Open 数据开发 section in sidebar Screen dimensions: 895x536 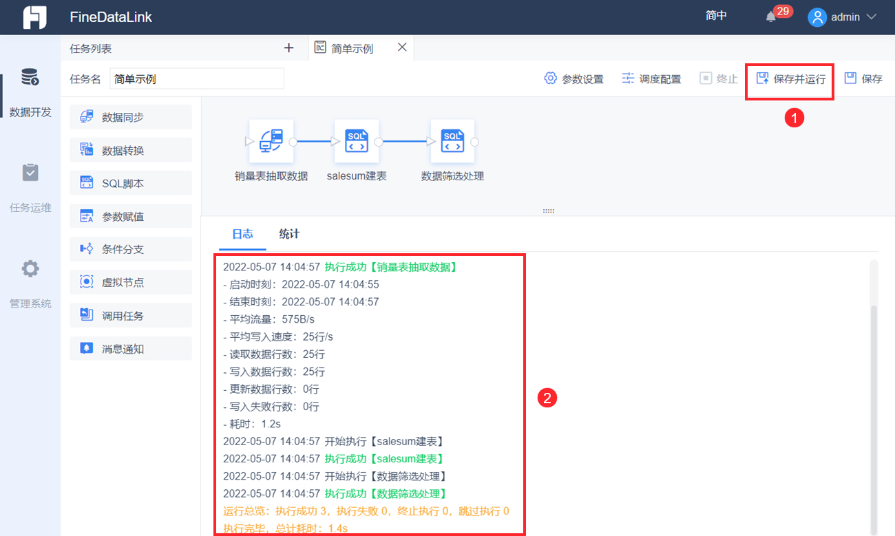click(x=30, y=92)
